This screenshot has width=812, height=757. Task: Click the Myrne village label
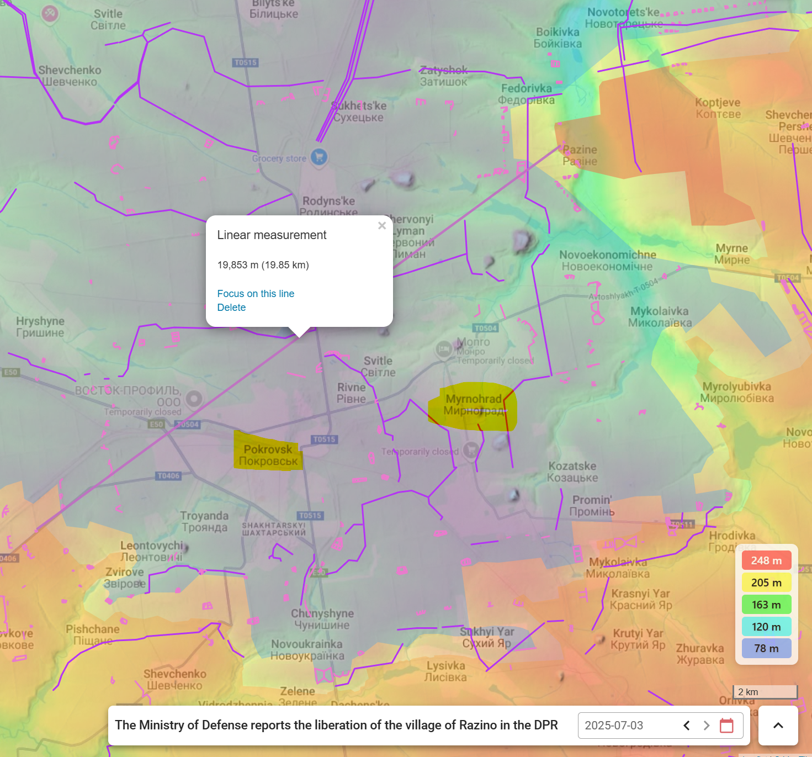click(x=732, y=254)
